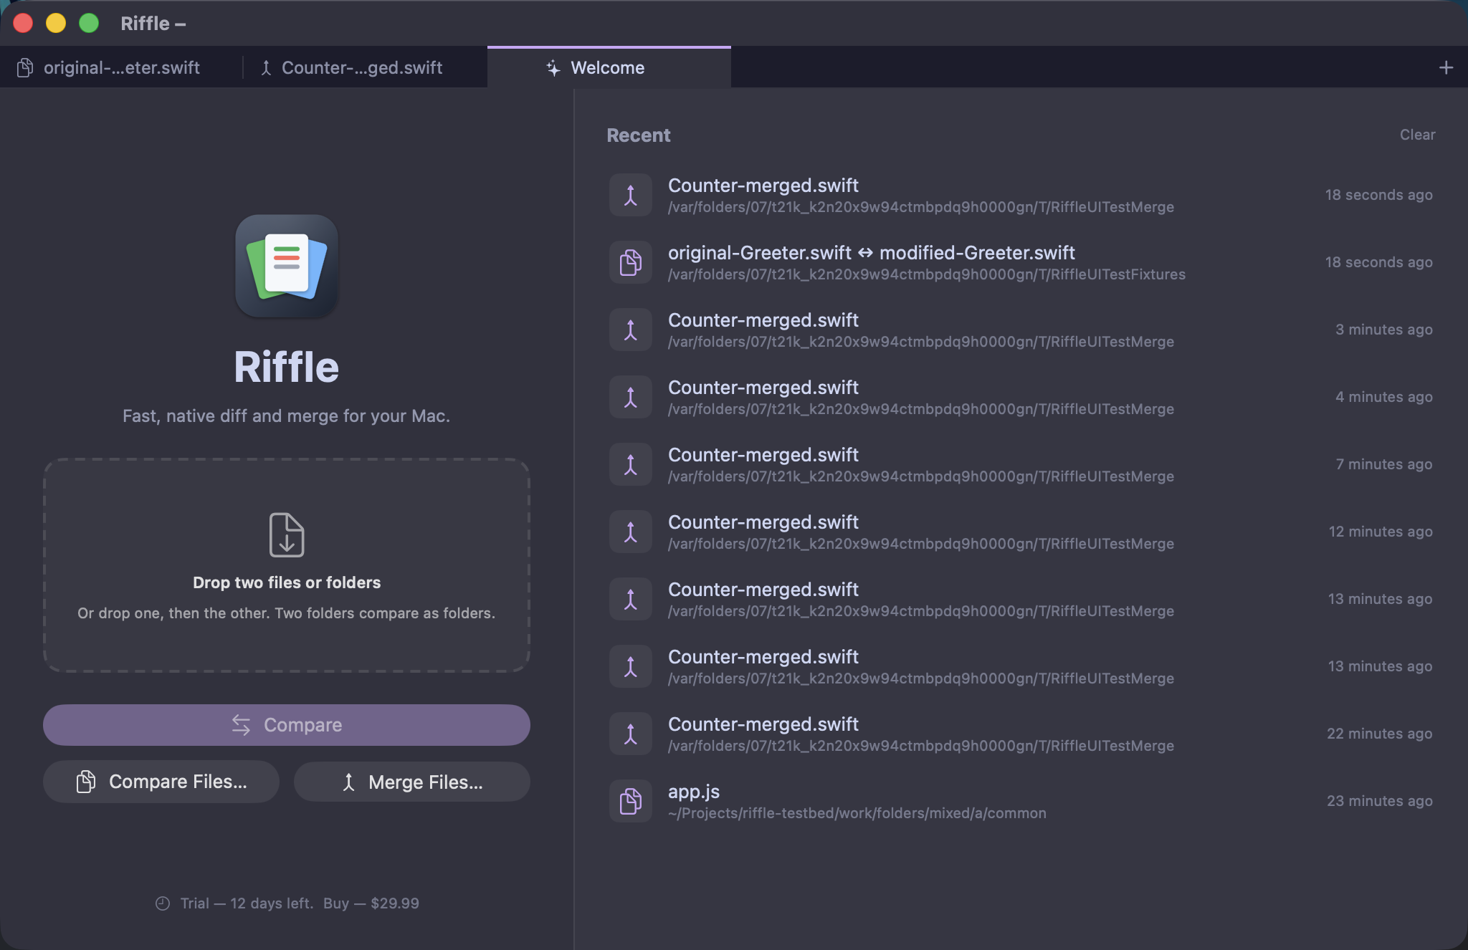The image size is (1468, 950).
Task: Click the 3 minutes ago timestamp
Action: 1384,330
